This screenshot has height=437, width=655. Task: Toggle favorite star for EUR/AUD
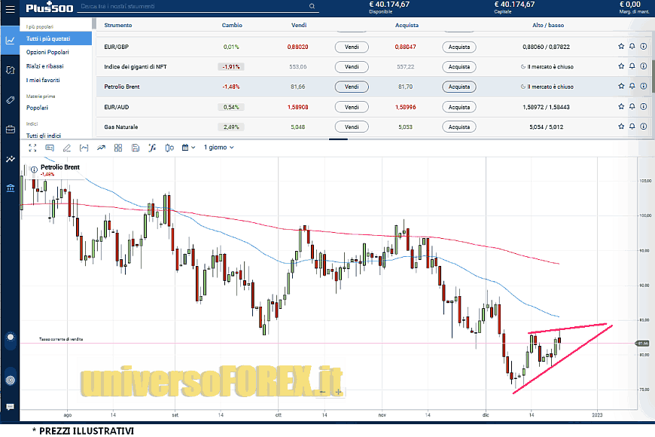[621, 107]
